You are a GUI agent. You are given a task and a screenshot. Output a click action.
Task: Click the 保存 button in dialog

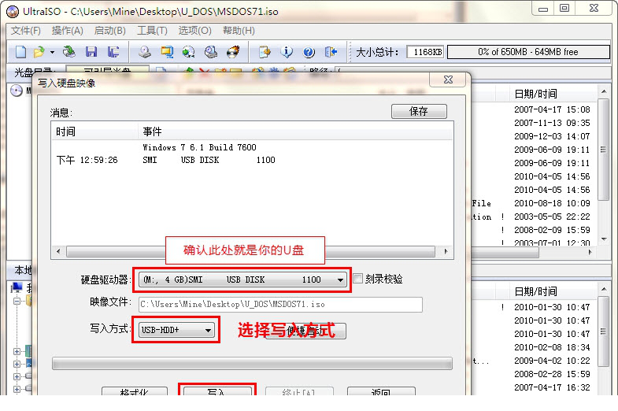click(419, 111)
